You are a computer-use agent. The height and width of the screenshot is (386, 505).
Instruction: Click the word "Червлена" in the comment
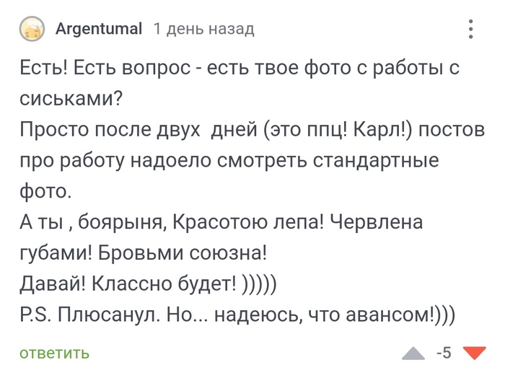pos(376,223)
